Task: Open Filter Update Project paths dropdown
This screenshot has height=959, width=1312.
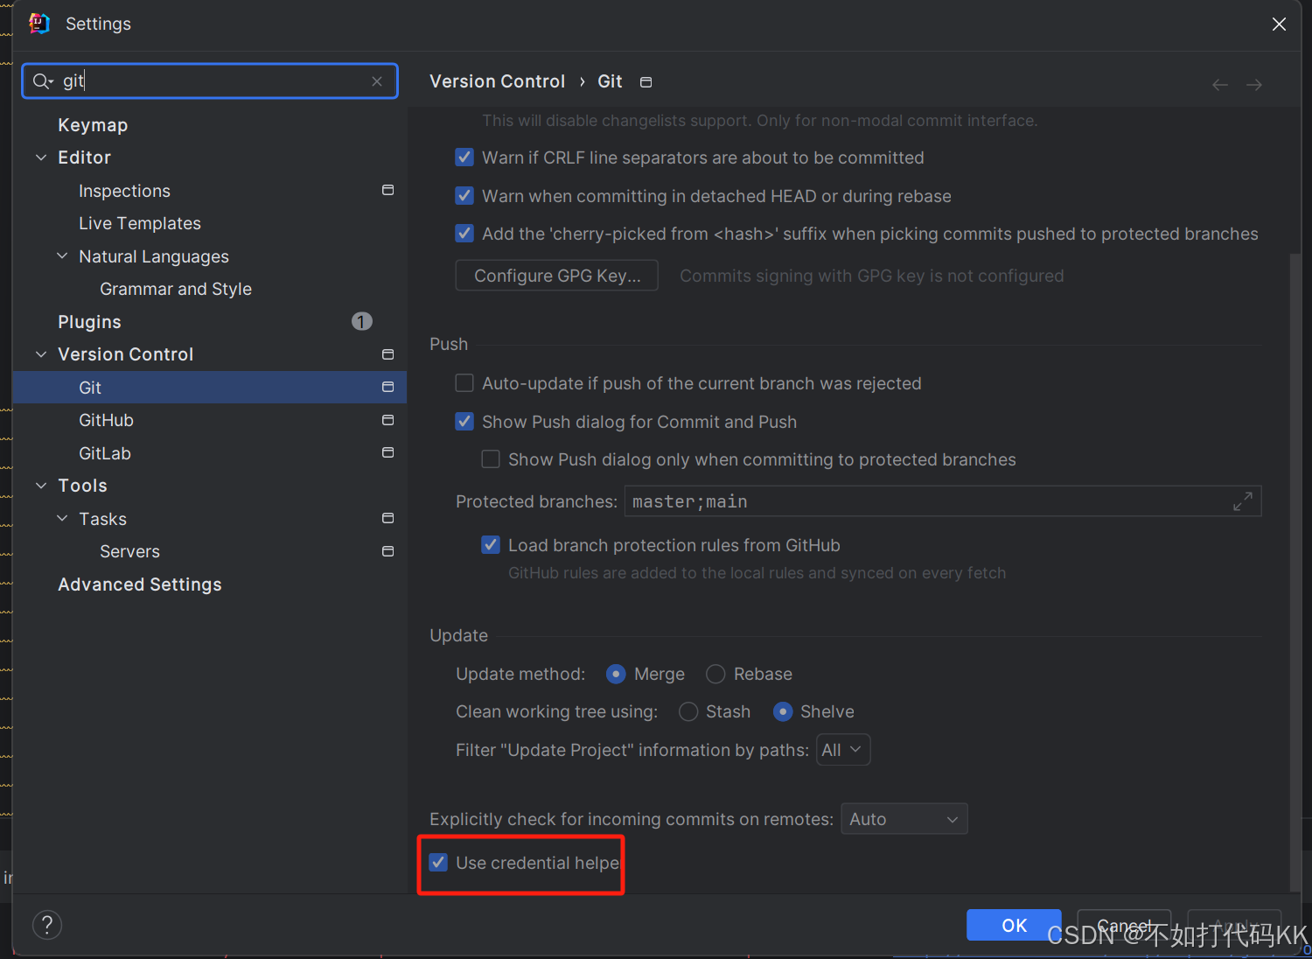Action: 843,750
